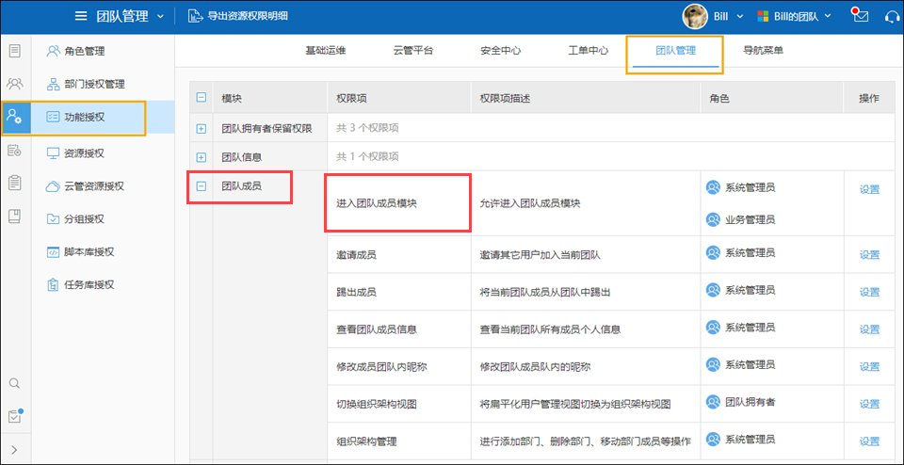Open the team users icon in left rail

14,83
